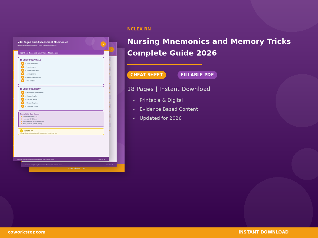Screen dimensions: 318x238
Task: Click the NCLEX-RN label
Action: [x=139, y=29]
